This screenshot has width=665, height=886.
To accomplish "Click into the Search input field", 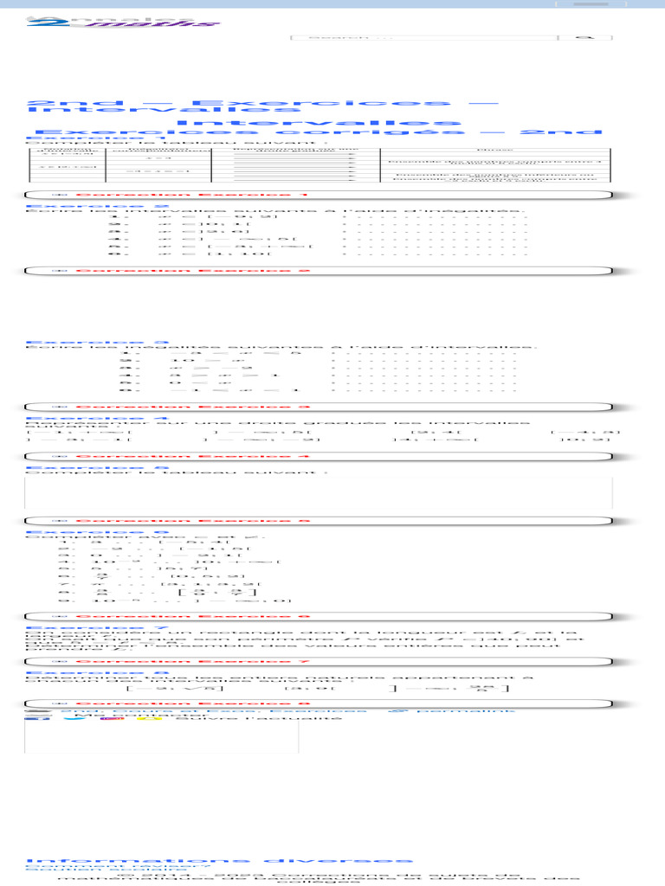I will (x=424, y=37).
